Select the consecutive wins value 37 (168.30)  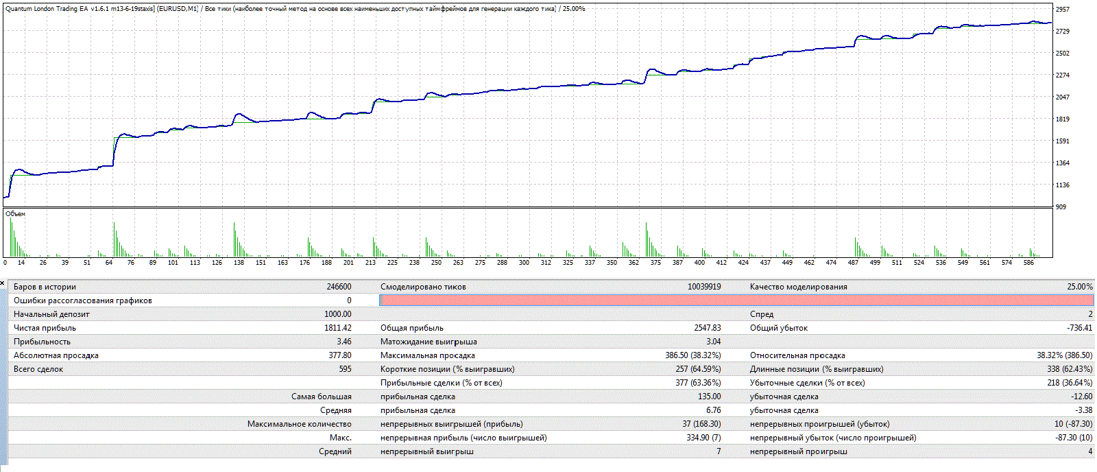pos(701,424)
